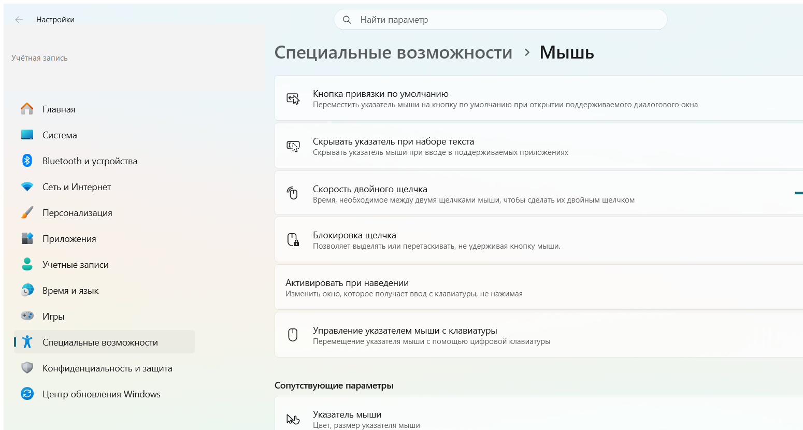Click the accessibility figure icon in sidebar
Viewport: 803px width, 430px height.
[27, 342]
